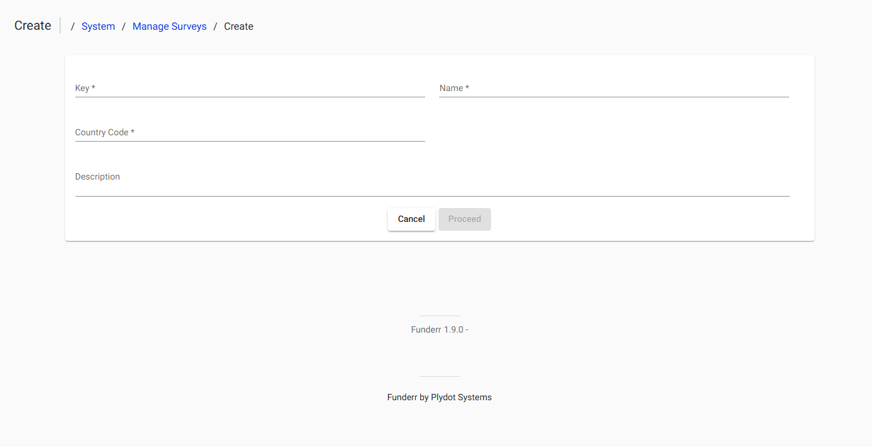
Task: Click the Description label text
Action: (x=97, y=176)
